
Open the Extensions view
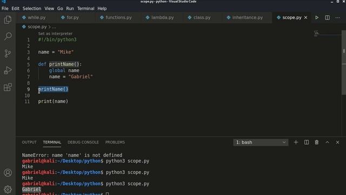[8, 87]
